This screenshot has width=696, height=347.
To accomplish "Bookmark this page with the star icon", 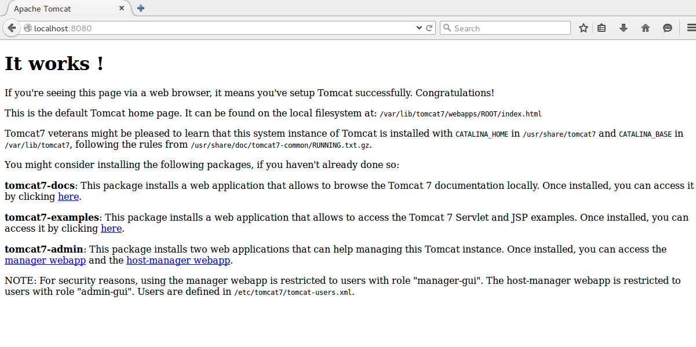I will 584,28.
